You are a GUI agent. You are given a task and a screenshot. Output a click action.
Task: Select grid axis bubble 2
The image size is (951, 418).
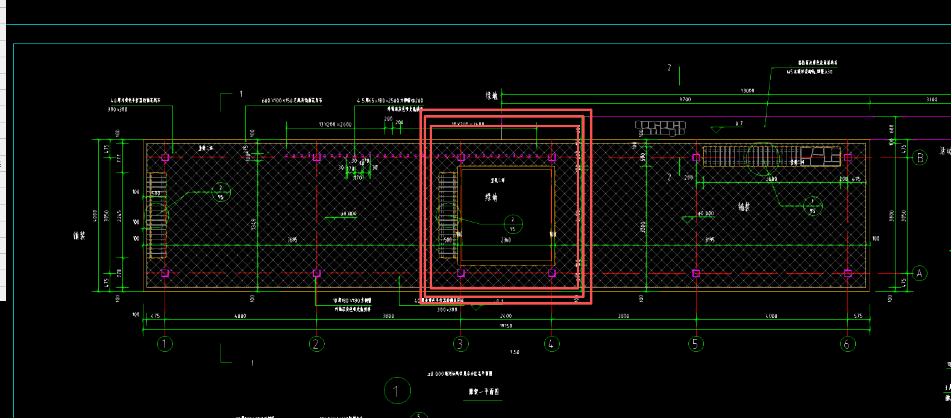pos(316,344)
